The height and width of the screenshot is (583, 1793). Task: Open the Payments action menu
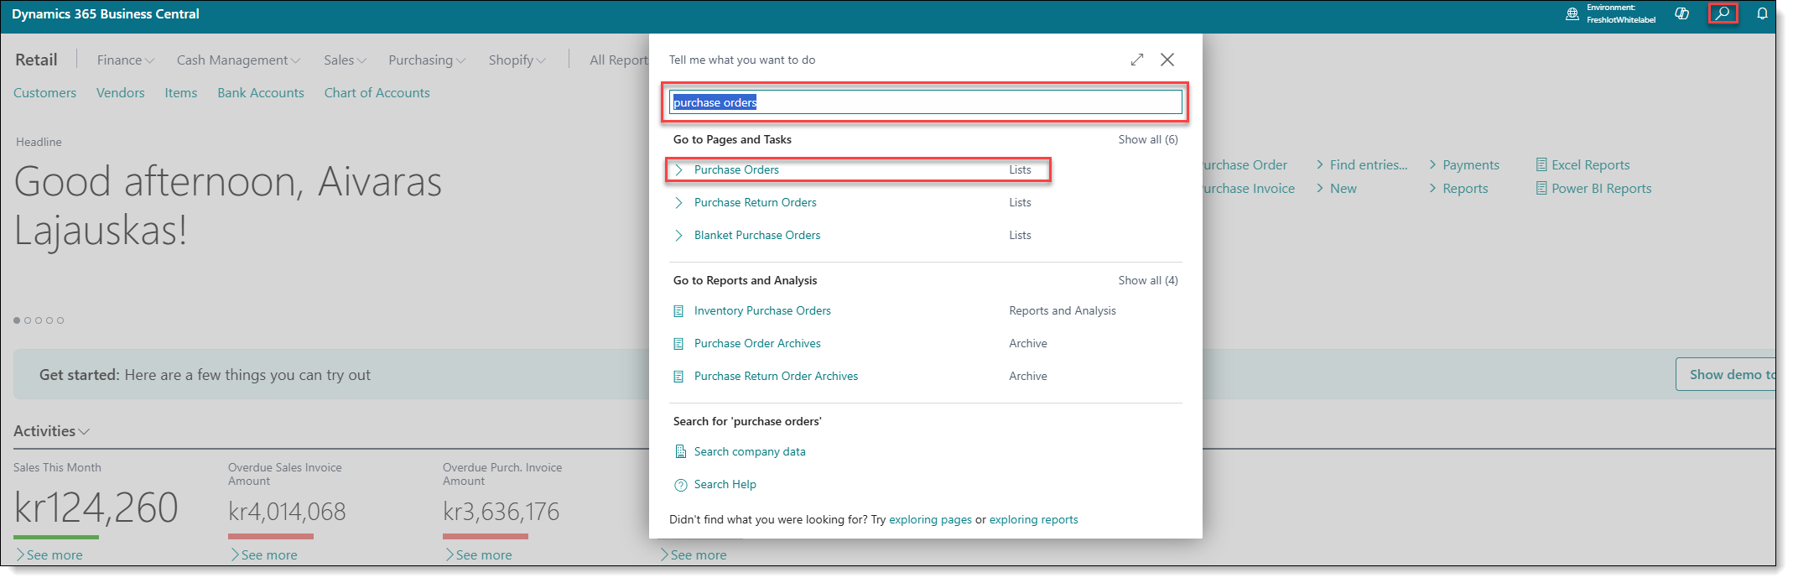coord(1464,164)
